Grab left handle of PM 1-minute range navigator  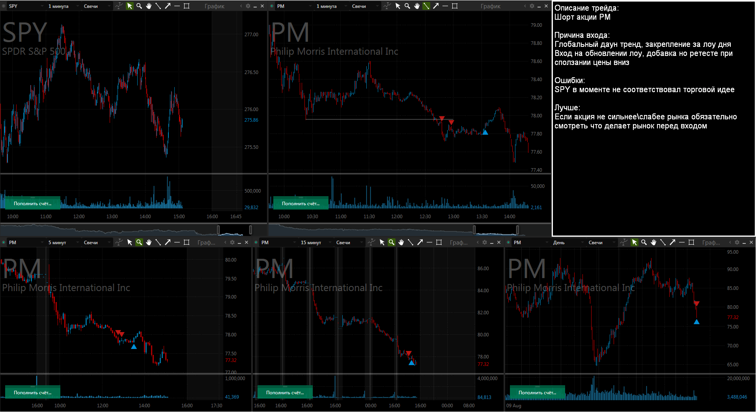pyautogui.click(x=474, y=229)
